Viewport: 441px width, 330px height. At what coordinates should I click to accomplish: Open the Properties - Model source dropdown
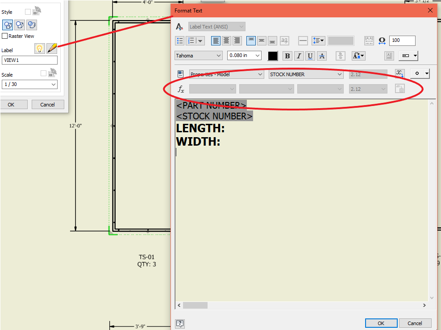[x=227, y=74]
